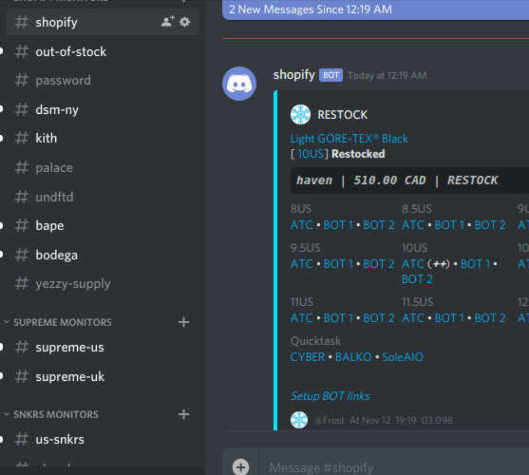Click the CYBER quicktask link

(x=307, y=357)
